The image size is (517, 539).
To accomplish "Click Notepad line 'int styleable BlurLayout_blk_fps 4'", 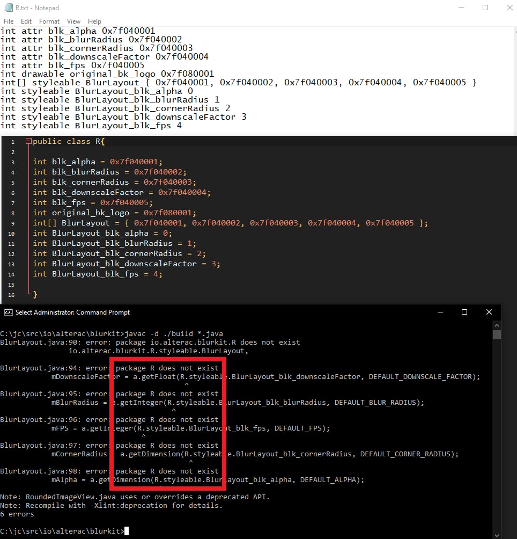I will (x=91, y=126).
